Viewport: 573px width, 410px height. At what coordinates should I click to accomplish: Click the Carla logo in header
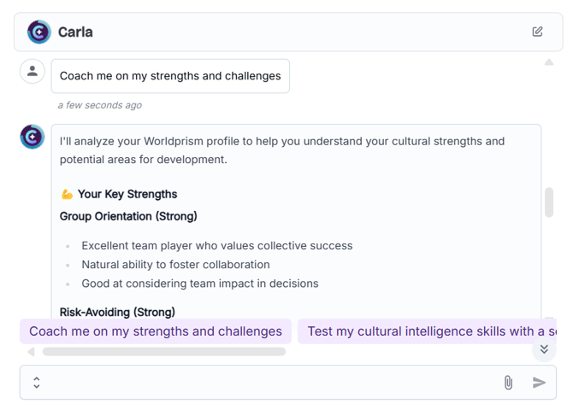tap(39, 32)
